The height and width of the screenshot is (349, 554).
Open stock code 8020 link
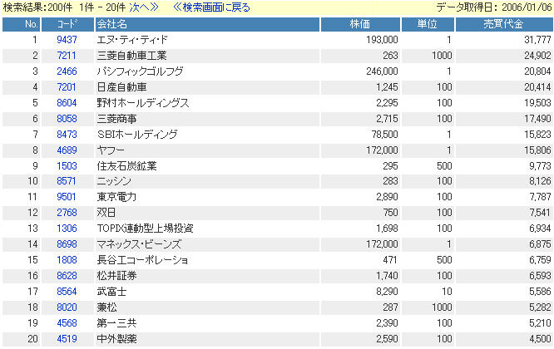67,307
